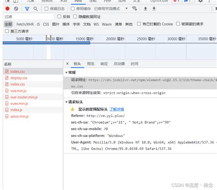Switch to the 标头 tab
This screenshot has height=190, width=217.
tap(77, 64)
